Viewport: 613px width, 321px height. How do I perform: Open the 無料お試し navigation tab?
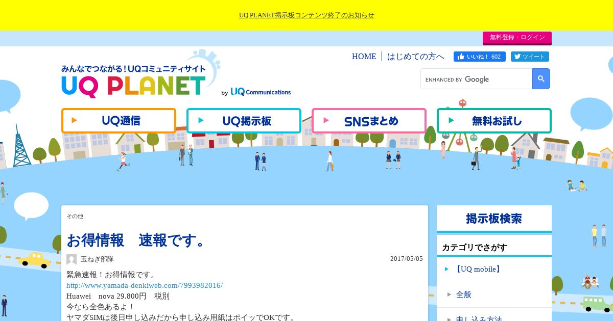(494, 121)
